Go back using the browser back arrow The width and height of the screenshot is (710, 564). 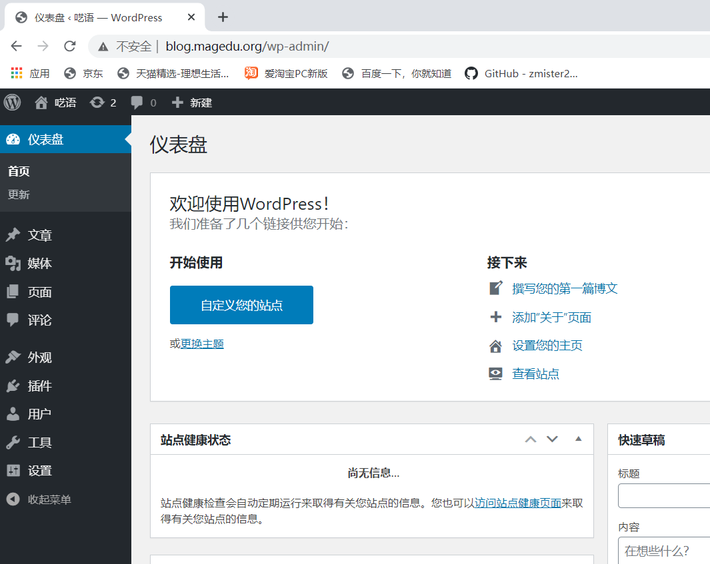pyautogui.click(x=16, y=46)
